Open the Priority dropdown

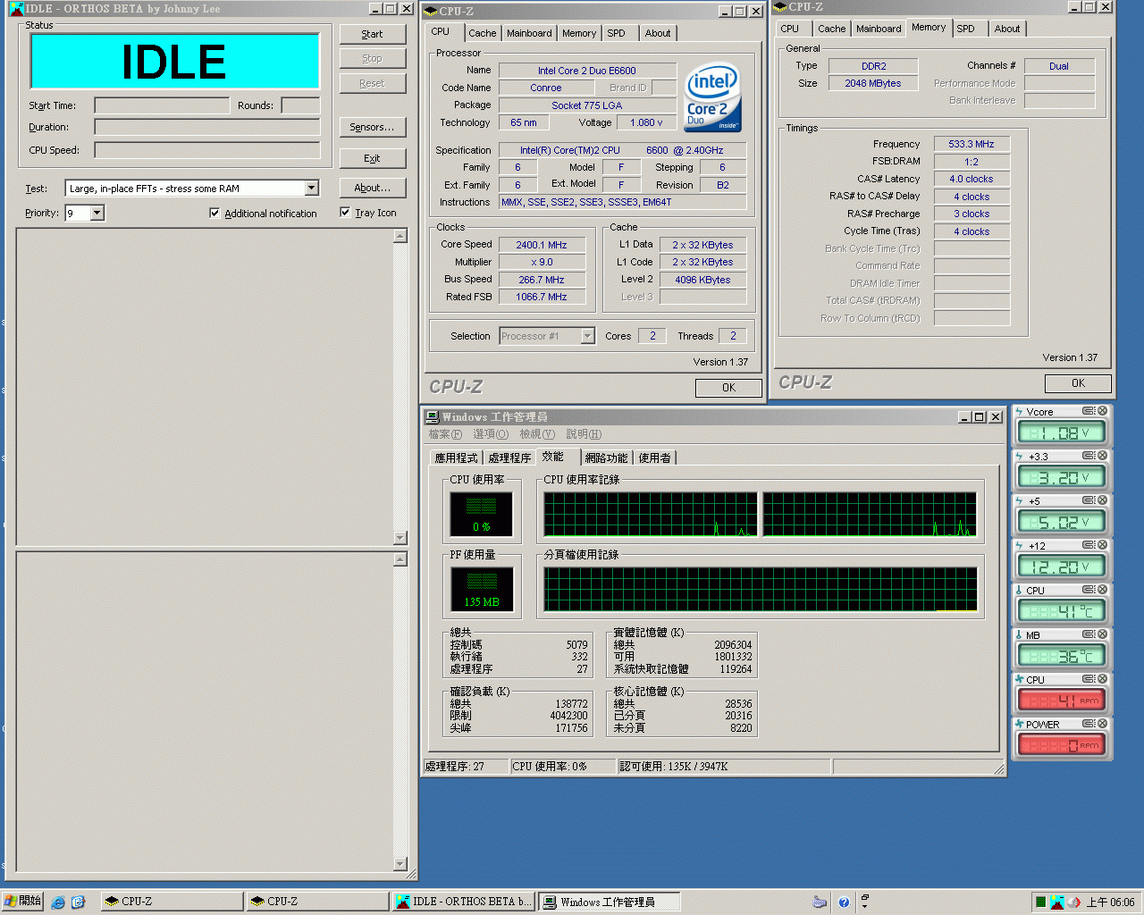97,213
